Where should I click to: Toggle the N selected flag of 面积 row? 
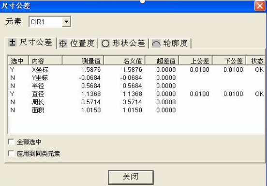13,110
